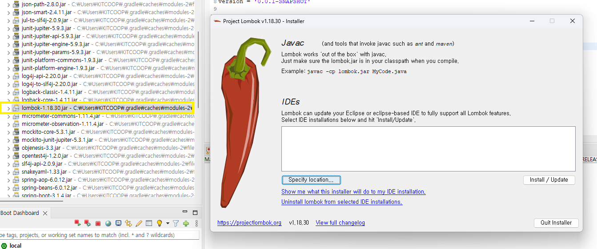The height and width of the screenshot is (249, 597).
Task: Click the jar icon of junit-platform-commons-1.9.3.jar
Action: [x=16, y=60]
